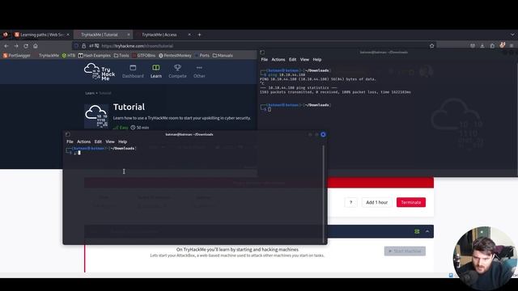The width and height of the screenshot is (518, 291).
Task: Click the red Terminate button
Action: [411, 202]
